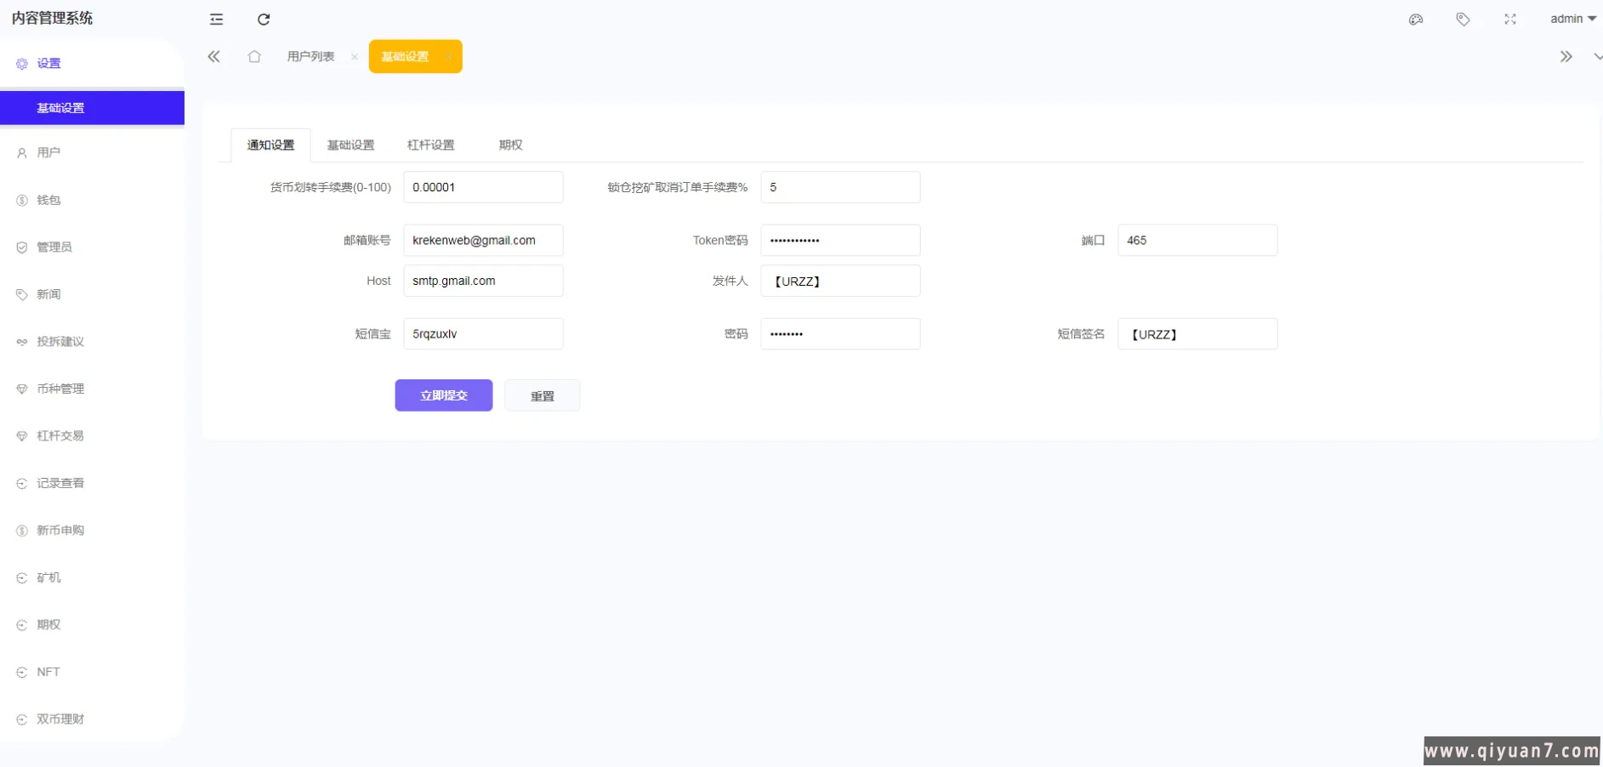Open the theme palette icon
1603x767 pixels.
(x=1416, y=20)
